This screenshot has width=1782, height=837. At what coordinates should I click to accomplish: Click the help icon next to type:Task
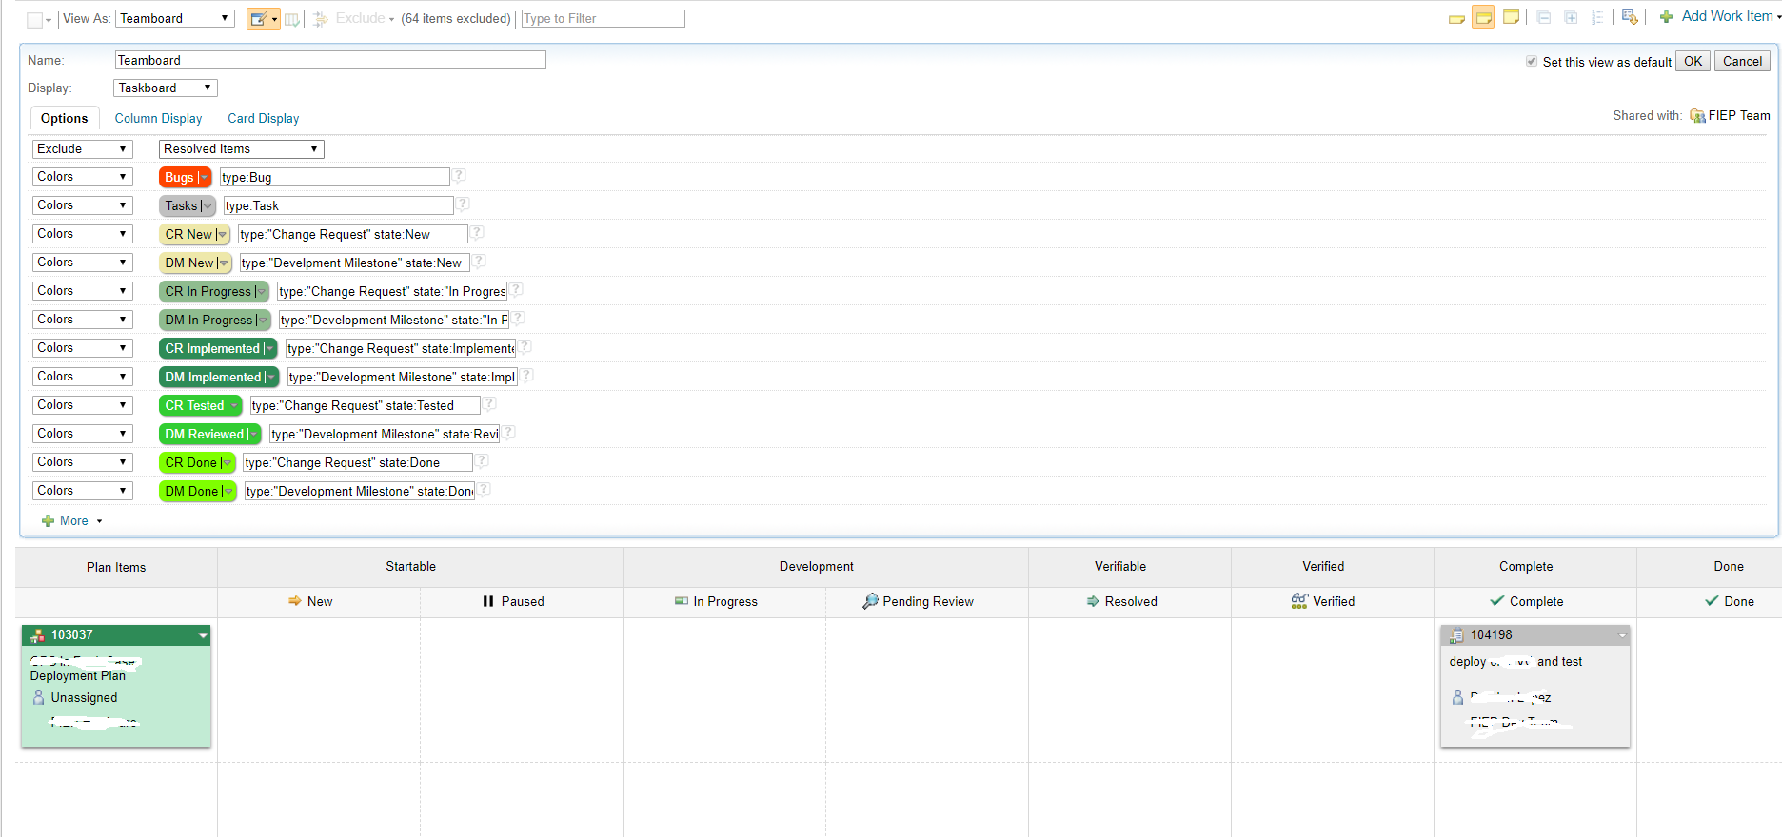coord(463,204)
